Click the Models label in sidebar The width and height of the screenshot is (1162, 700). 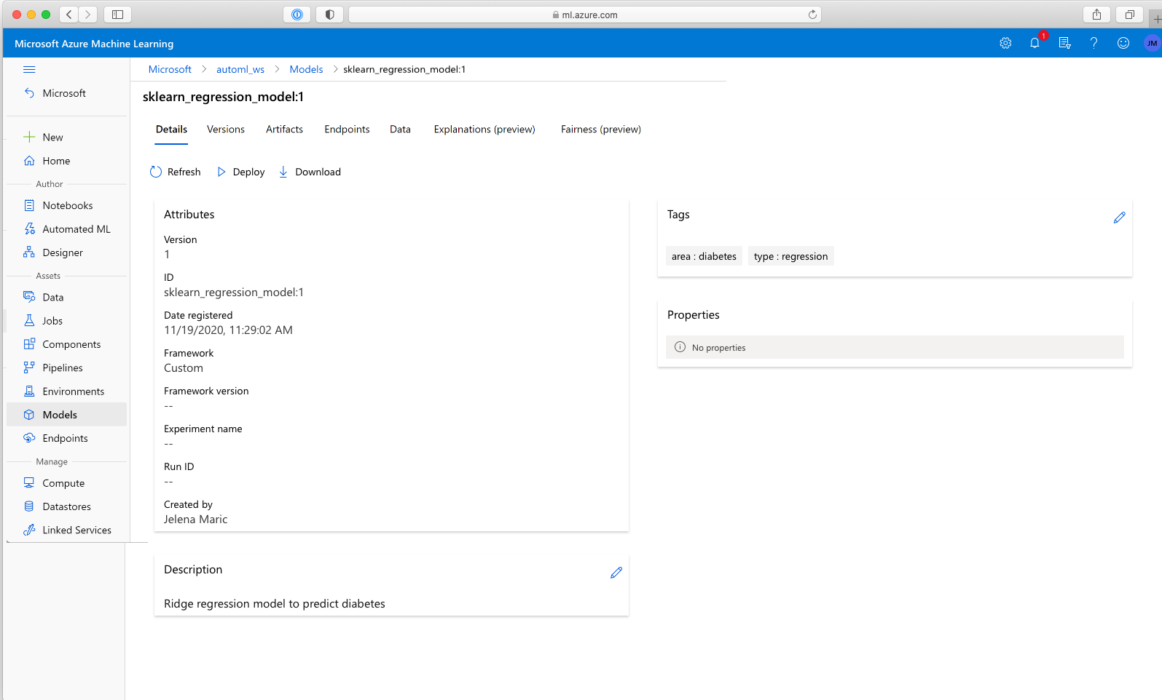click(x=60, y=415)
